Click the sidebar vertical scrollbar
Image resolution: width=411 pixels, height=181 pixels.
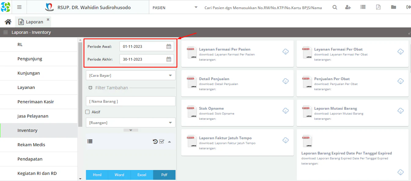[x=80, y=84]
